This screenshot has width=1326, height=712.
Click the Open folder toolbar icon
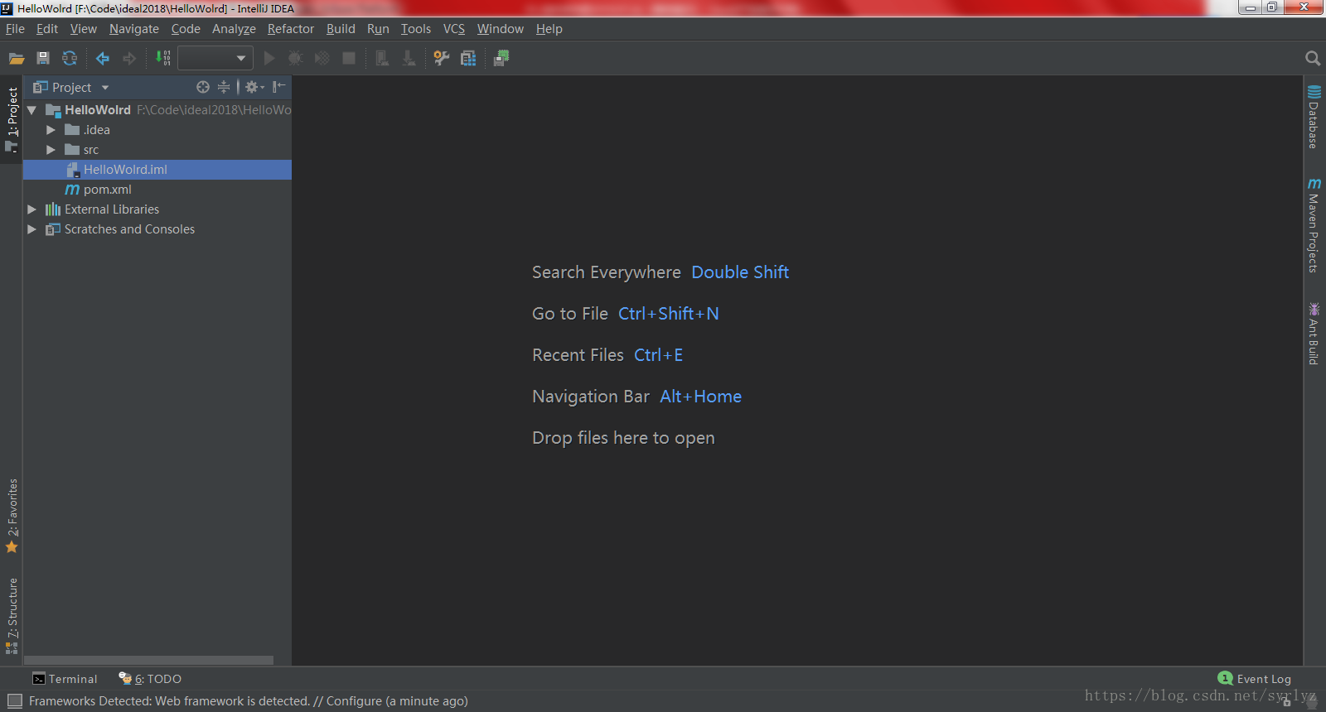(17, 58)
